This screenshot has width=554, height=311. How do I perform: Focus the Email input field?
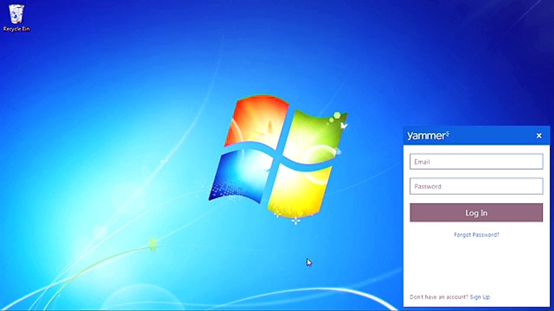coord(476,162)
